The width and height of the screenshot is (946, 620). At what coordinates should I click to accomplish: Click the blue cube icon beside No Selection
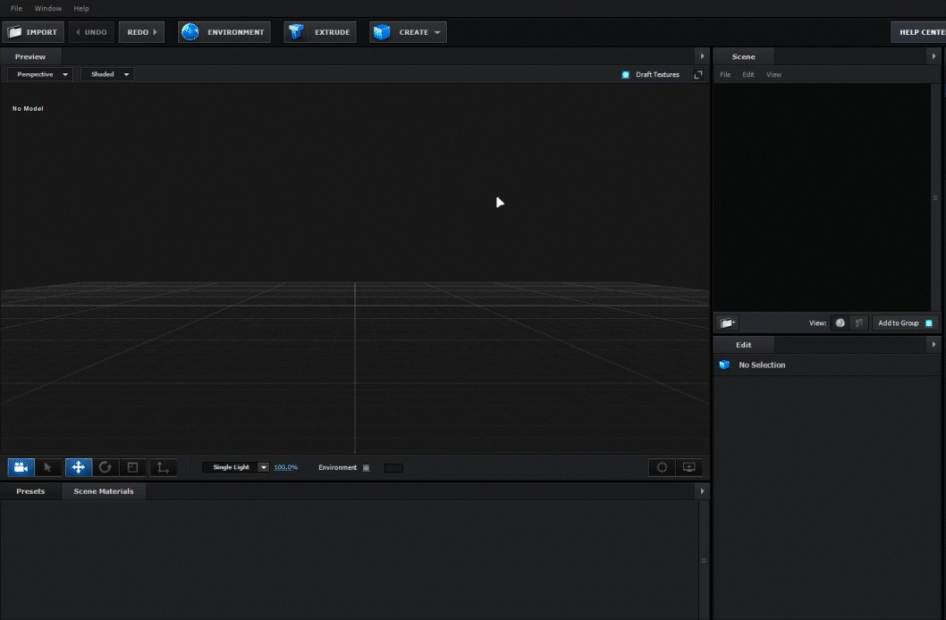point(724,364)
